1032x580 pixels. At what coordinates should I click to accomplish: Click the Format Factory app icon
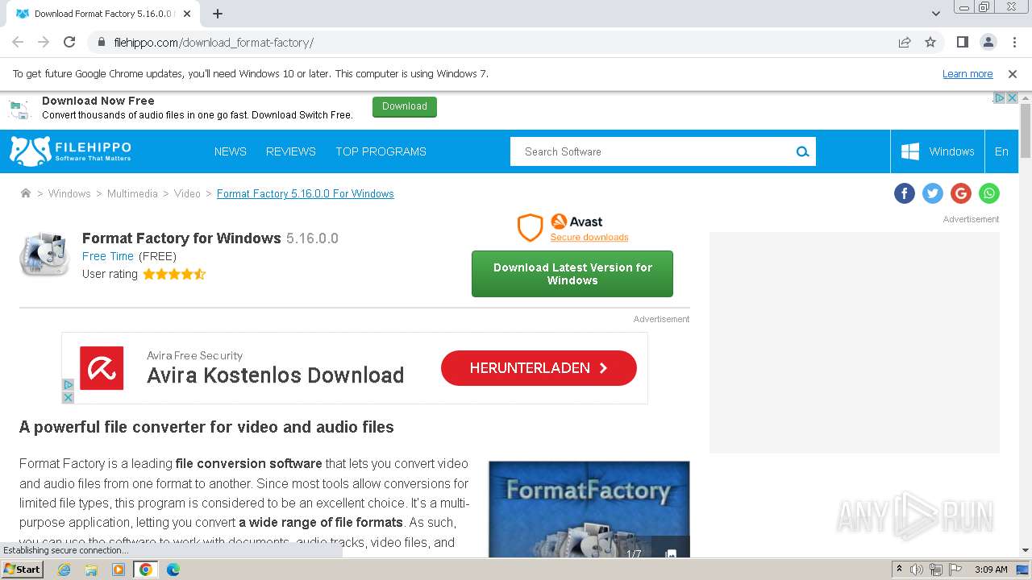[45, 255]
